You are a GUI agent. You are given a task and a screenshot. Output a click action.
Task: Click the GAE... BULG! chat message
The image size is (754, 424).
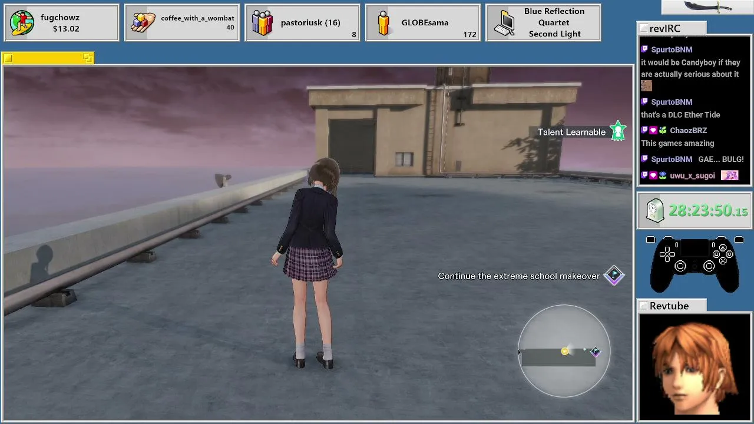[721, 160]
